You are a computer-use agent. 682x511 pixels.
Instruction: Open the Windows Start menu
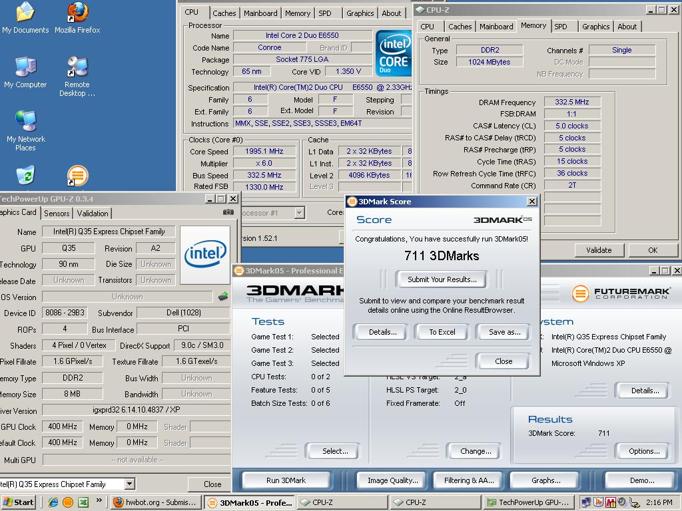click(x=18, y=502)
